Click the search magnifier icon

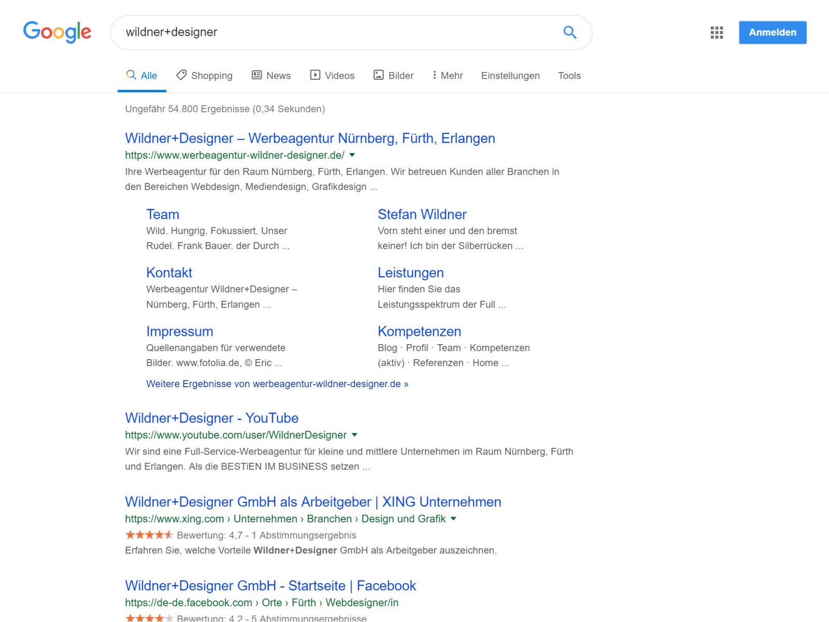[x=569, y=32]
